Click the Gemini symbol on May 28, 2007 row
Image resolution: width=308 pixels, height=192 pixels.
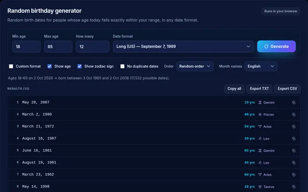coord(260,102)
